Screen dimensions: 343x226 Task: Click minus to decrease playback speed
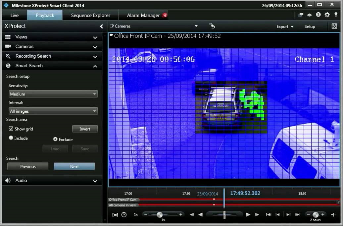146,215
